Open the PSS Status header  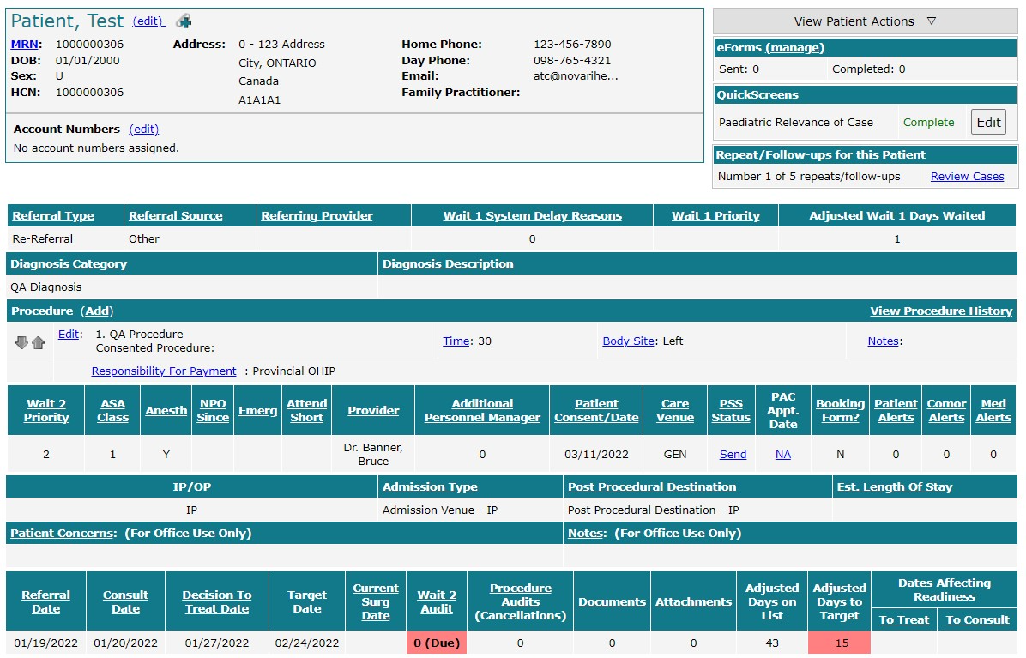731,411
